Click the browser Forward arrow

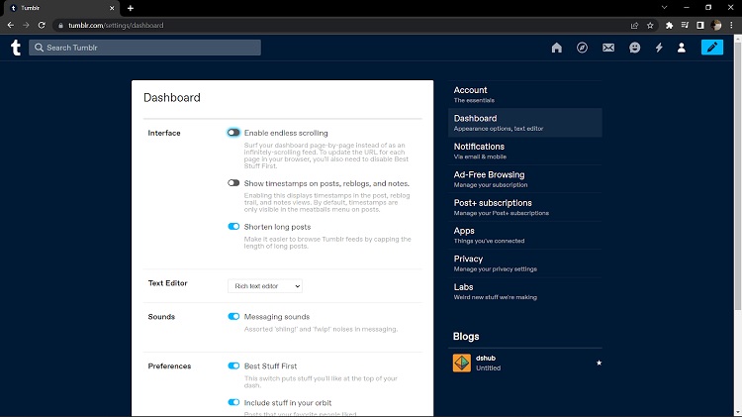26,25
